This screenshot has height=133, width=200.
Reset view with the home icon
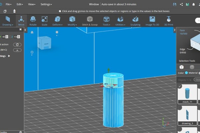click(32, 33)
